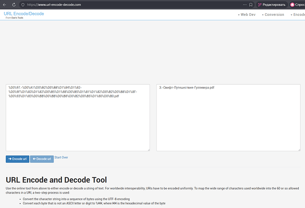This screenshot has height=208, width=305.
Task: Click the bookmark icon in address bar
Action: (x=251, y=4)
